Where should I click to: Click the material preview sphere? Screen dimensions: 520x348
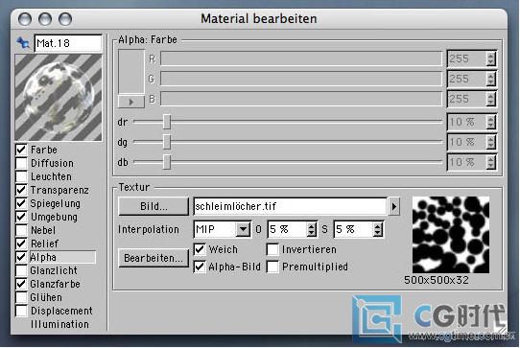point(59,98)
